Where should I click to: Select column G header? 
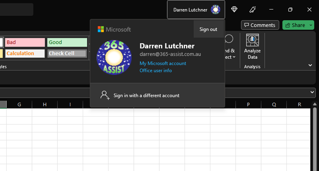pos(19,105)
